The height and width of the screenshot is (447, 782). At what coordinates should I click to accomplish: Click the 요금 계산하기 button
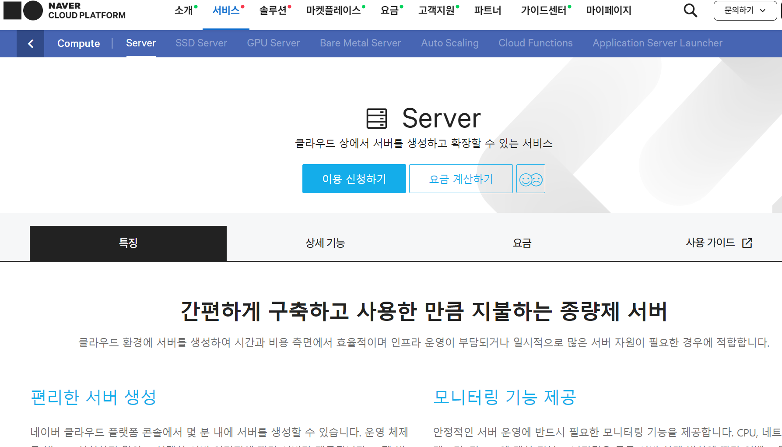(461, 179)
